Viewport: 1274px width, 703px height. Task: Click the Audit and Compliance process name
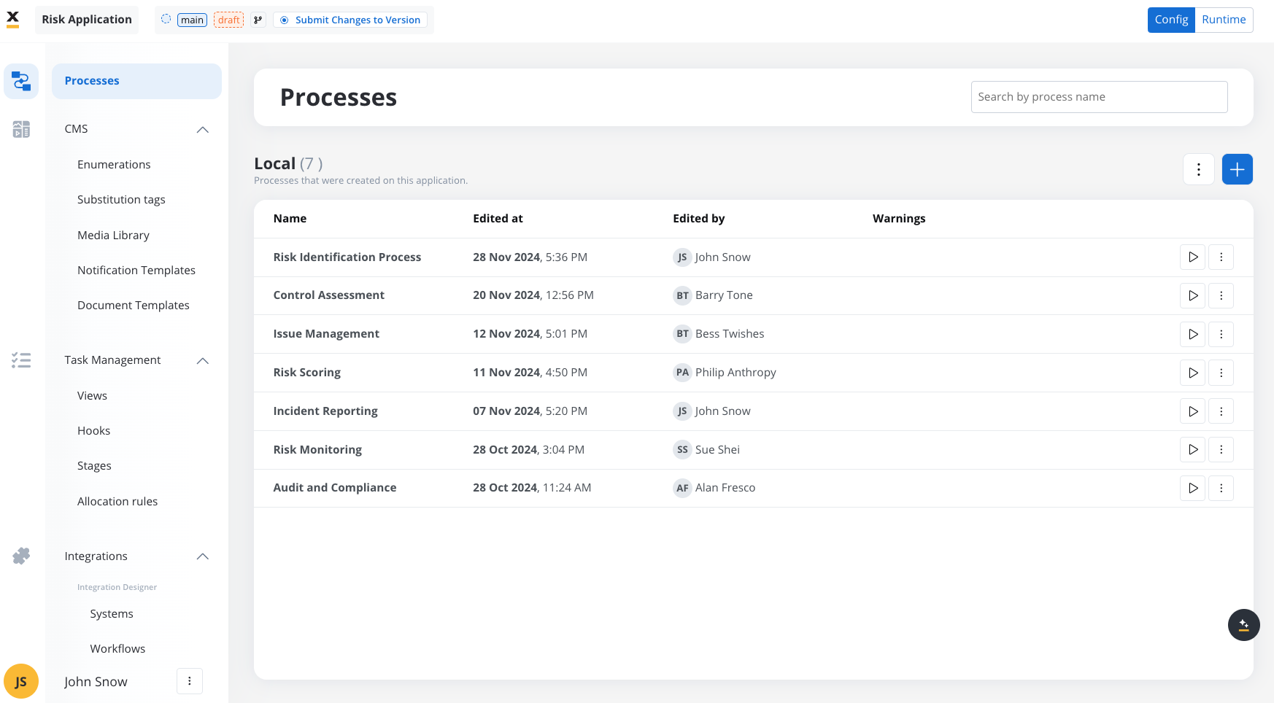[x=335, y=488]
